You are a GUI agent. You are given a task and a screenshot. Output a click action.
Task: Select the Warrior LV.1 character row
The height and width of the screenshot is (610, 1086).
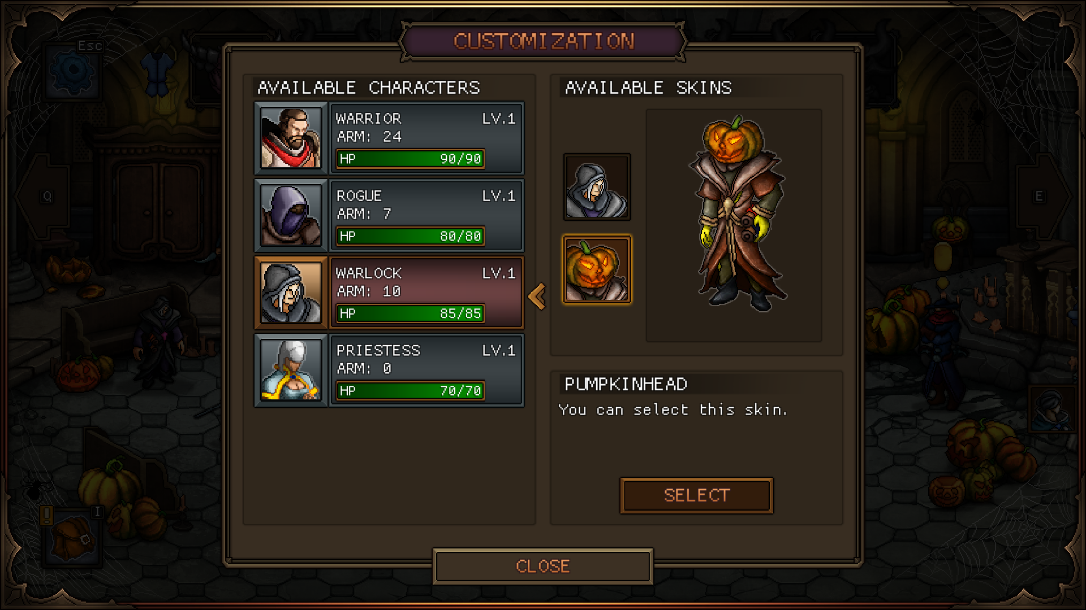click(x=389, y=138)
